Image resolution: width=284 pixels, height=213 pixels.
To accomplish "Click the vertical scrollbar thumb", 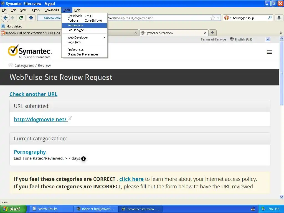I will [x=282, y=73].
